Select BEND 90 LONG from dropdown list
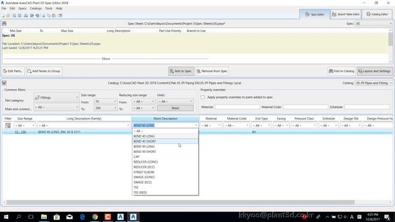This screenshot has width=395, height=222. [165, 147]
